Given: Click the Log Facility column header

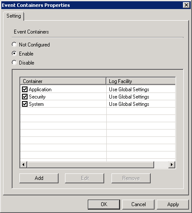Looking at the screenshot, I should point(141,81).
